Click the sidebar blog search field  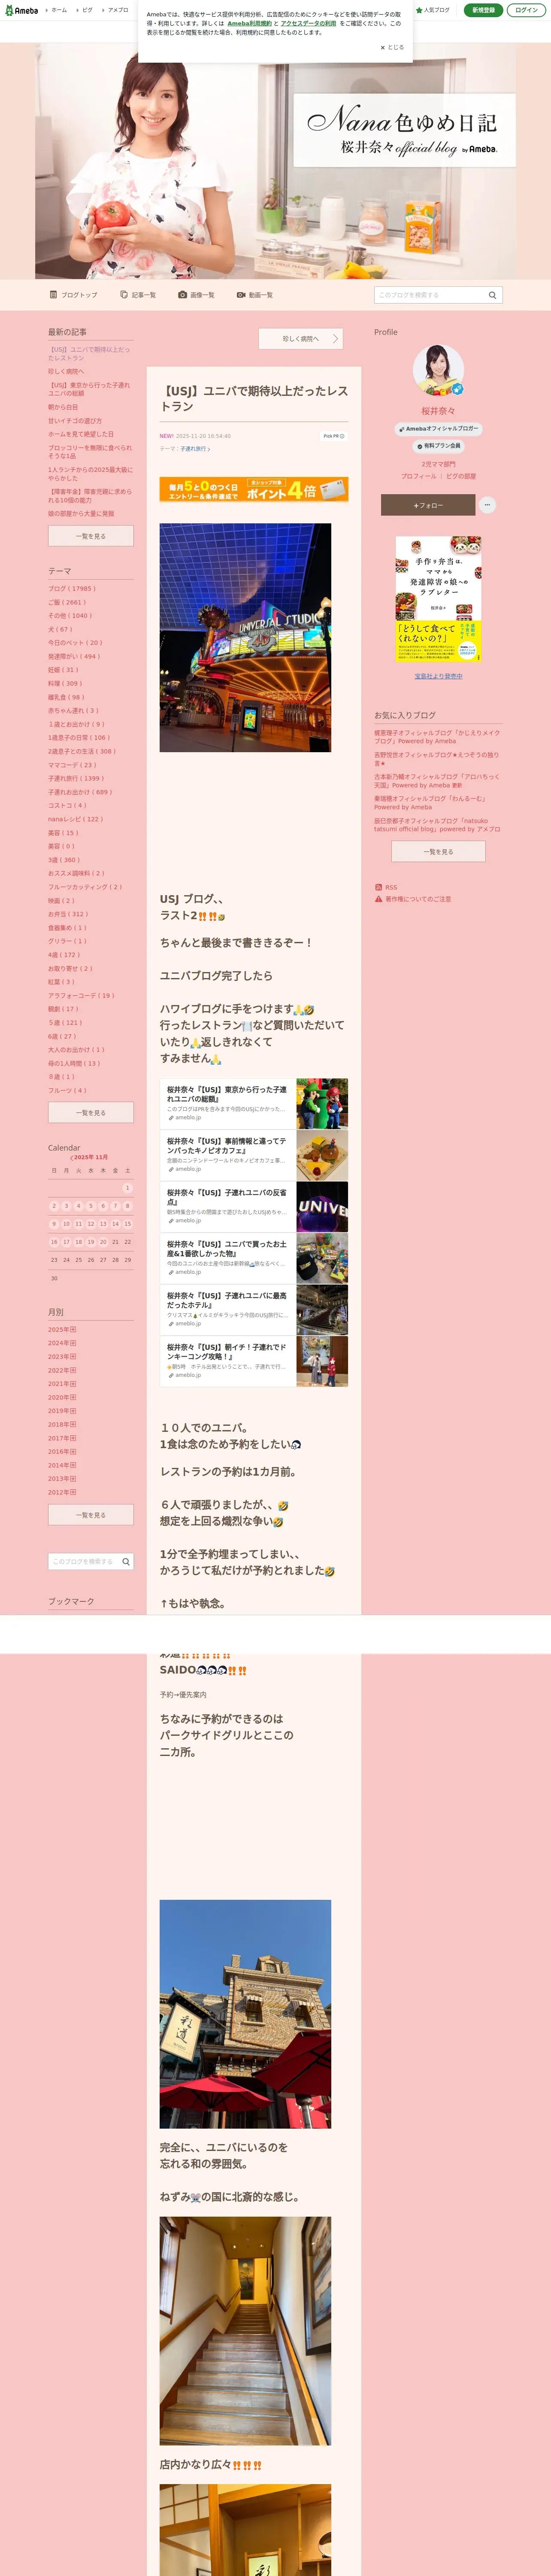click(84, 1561)
